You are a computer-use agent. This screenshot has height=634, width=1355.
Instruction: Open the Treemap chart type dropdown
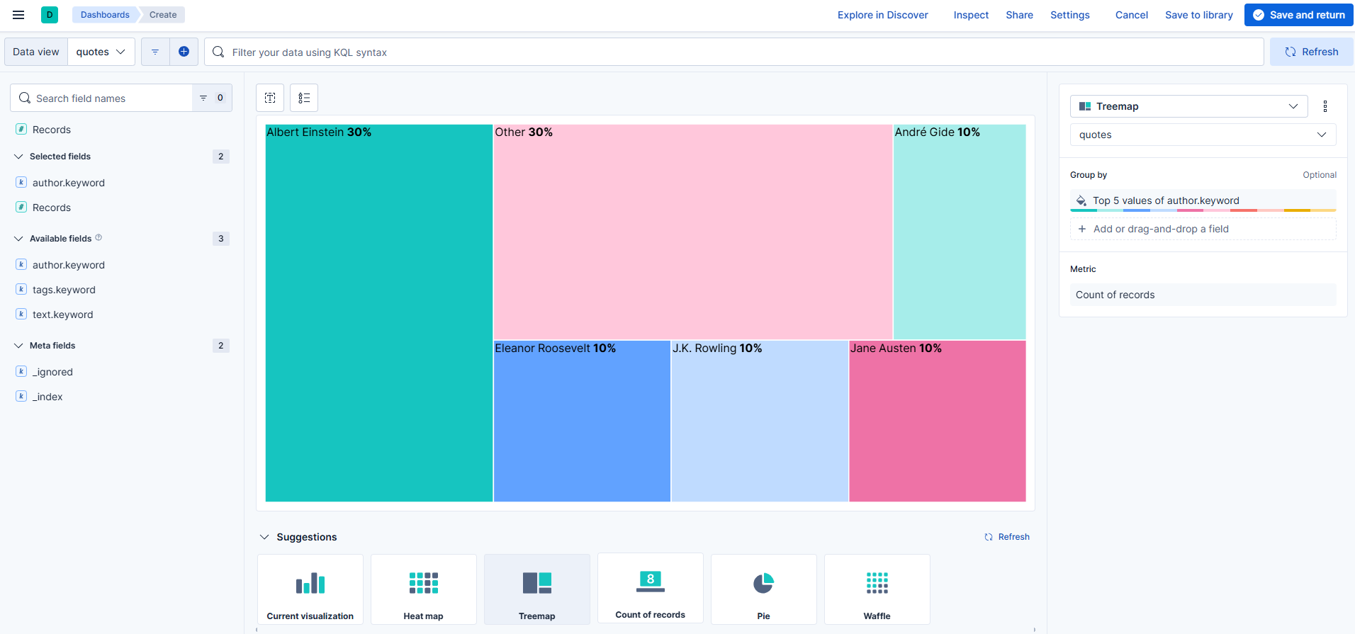click(x=1188, y=106)
